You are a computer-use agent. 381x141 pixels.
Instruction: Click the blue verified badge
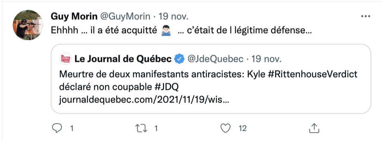[179, 59]
